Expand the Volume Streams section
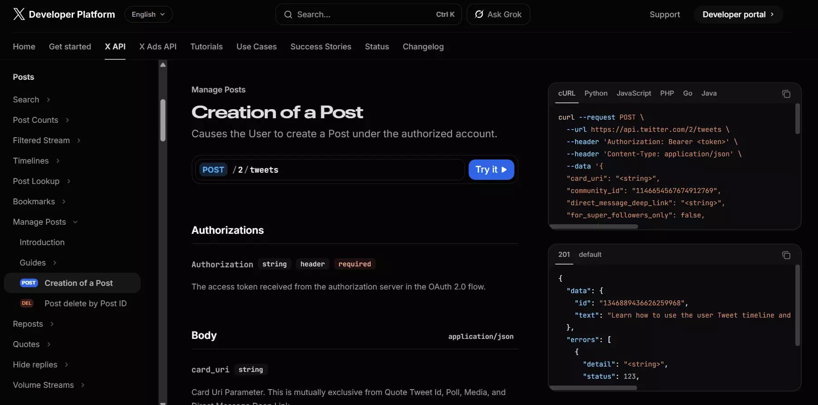818x405 pixels. pyautogui.click(x=83, y=385)
